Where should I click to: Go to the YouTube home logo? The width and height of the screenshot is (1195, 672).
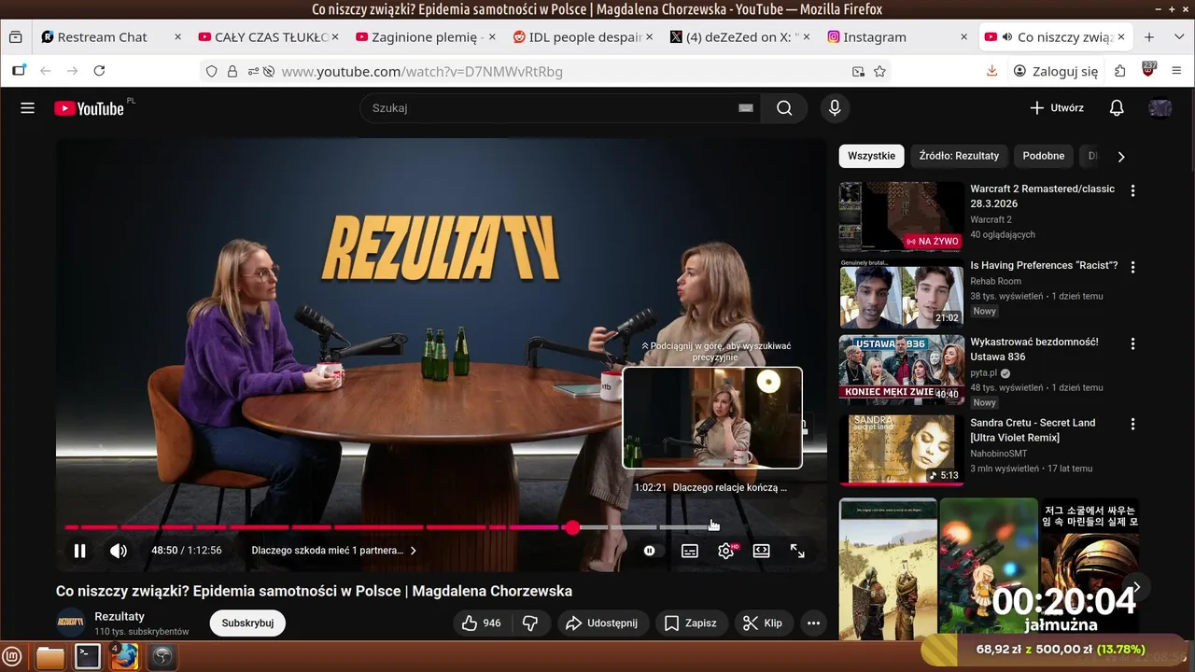(x=89, y=108)
